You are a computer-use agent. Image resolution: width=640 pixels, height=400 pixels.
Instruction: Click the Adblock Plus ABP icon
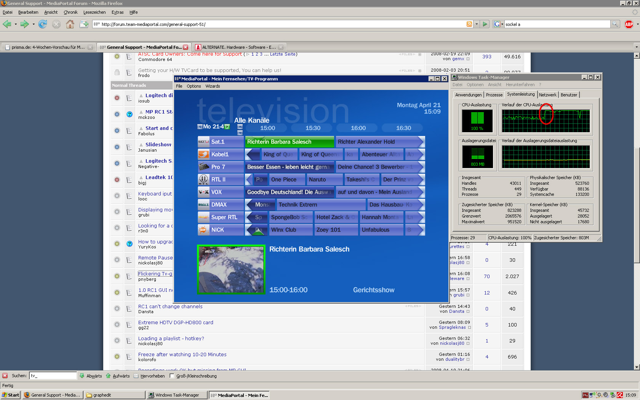(x=629, y=24)
